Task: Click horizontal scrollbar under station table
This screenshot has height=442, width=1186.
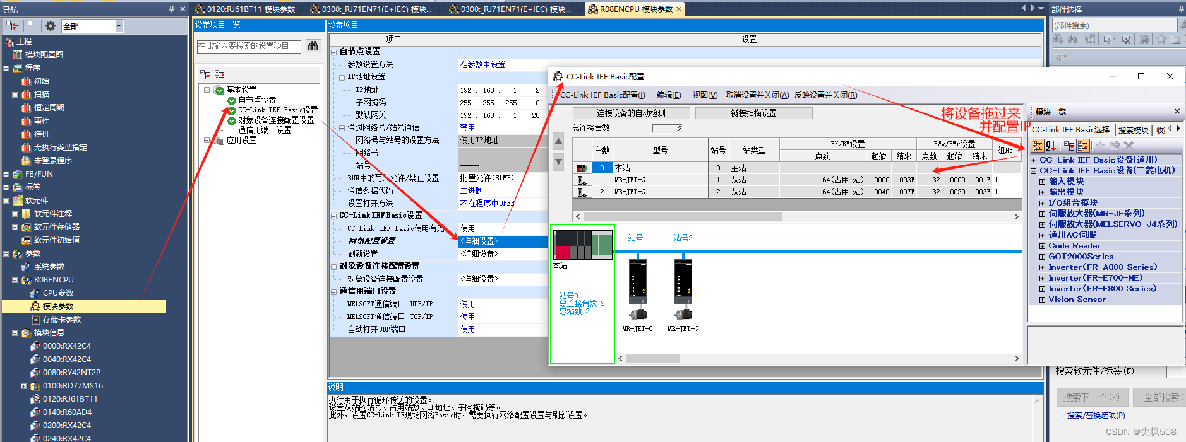Action: pyautogui.click(x=797, y=216)
